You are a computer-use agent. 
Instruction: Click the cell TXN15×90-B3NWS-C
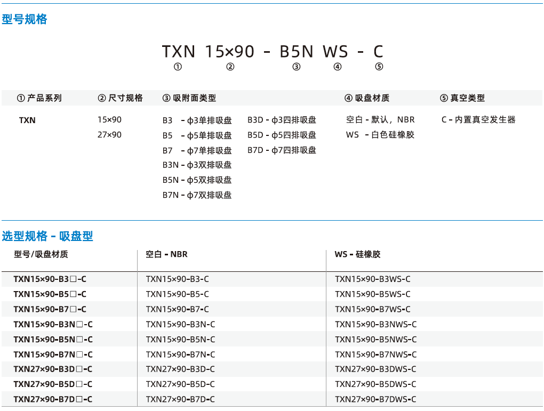(376, 324)
